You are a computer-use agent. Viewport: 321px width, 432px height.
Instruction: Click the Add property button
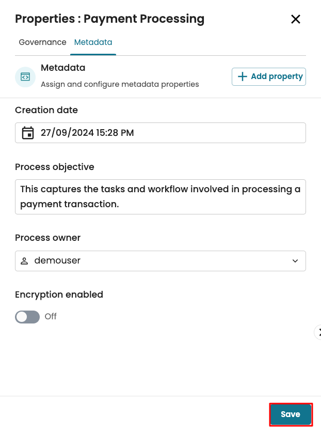[269, 76]
